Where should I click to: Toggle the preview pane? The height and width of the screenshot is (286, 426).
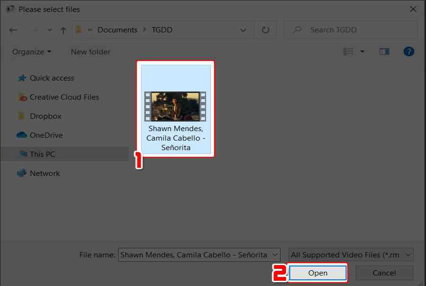[x=384, y=51]
